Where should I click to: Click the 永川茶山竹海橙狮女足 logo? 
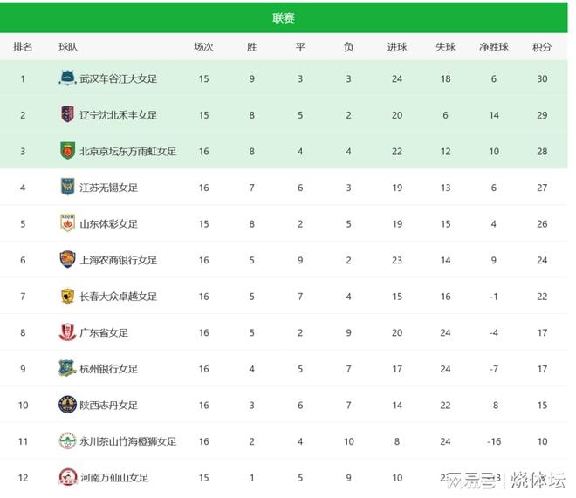point(67,440)
